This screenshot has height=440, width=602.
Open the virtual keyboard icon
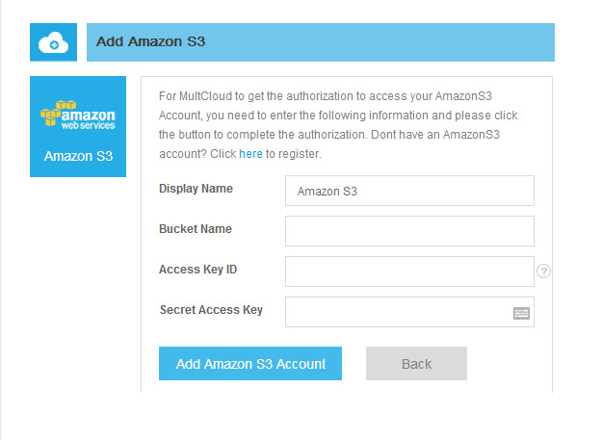tap(521, 313)
